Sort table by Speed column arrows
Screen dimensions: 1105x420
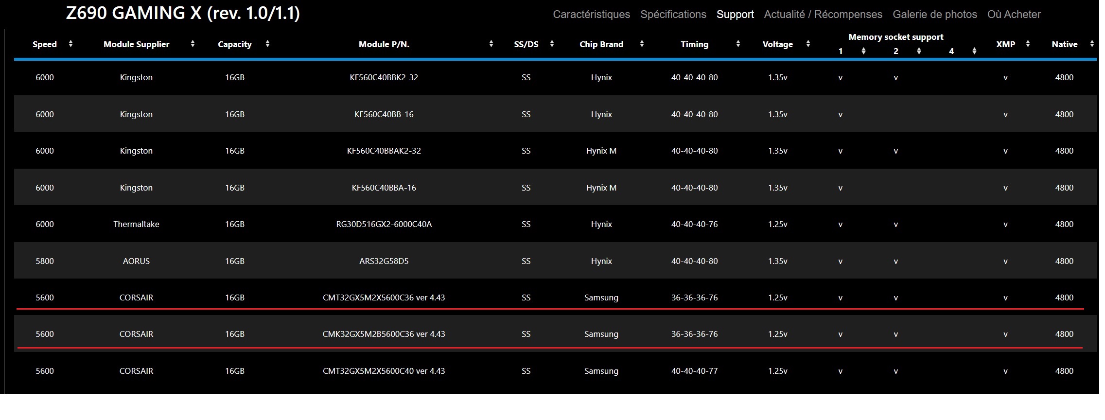[71, 44]
